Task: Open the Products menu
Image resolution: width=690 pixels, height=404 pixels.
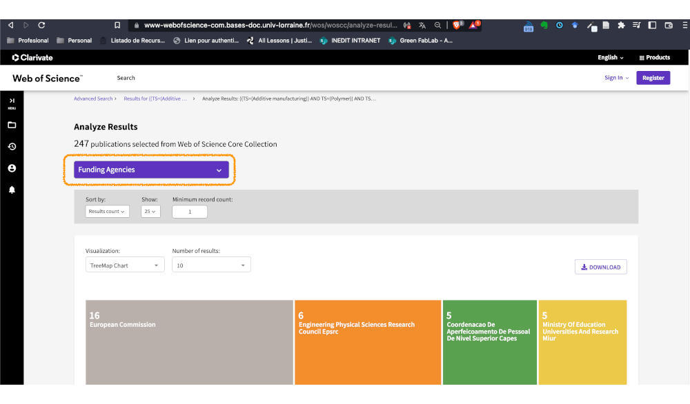Action: click(655, 58)
